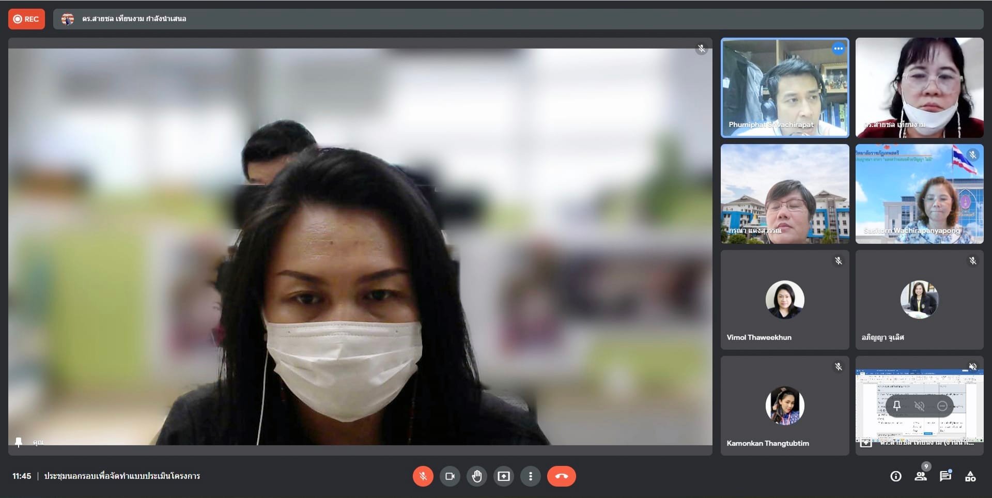Viewport: 992px width, 498px height.
Task: Leave the call with the red hang-up button
Action: [562, 476]
